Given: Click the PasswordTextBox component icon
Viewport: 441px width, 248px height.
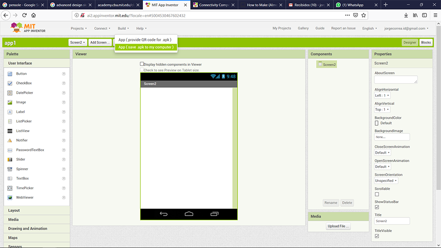Looking at the screenshot, I should (x=10, y=150).
